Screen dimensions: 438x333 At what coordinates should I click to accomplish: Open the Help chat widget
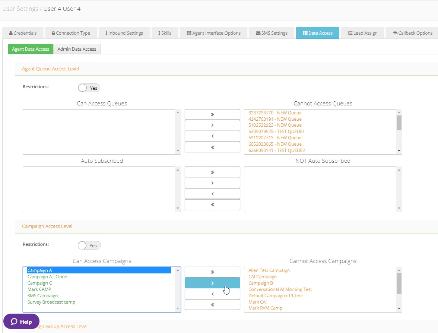(x=22, y=321)
